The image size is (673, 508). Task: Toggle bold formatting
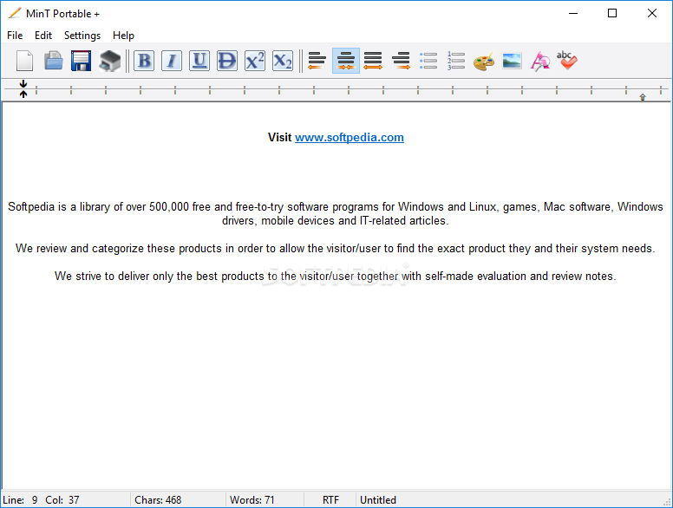pos(144,61)
